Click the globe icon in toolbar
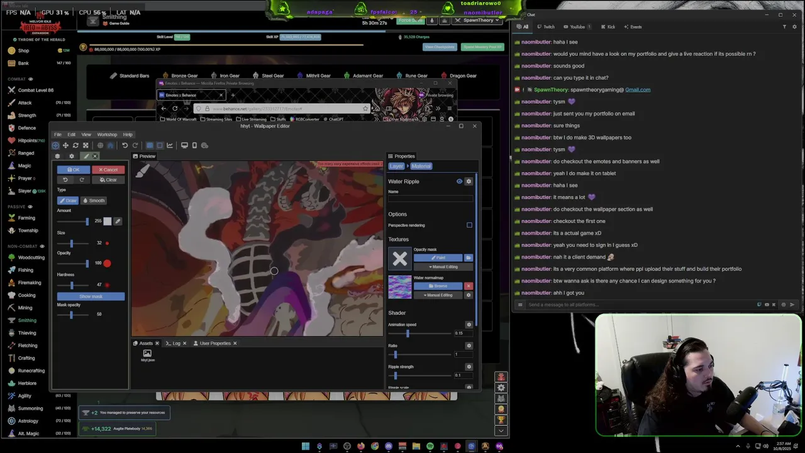The height and width of the screenshot is (453, 805). pyautogui.click(x=100, y=145)
